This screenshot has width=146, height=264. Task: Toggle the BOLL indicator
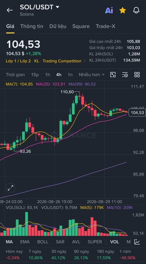[x=43, y=242]
